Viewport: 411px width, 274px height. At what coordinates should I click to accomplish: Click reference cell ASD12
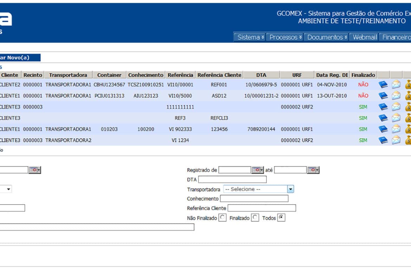coord(219,96)
